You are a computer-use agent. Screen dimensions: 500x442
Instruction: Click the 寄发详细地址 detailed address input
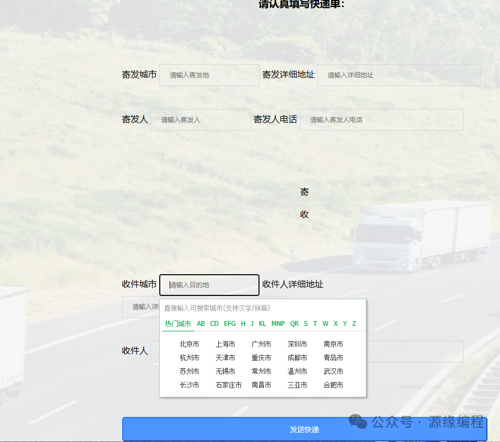(399, 75)
